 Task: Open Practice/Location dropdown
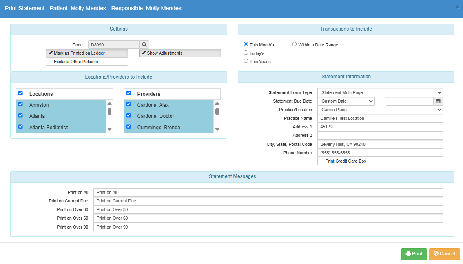[380, 110]
